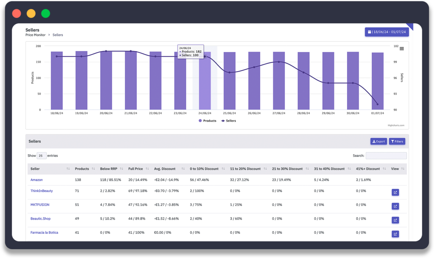Click Amazon's Full Price value 20 / 14.49%
This screenshot has width=434, height=258.
(x=138, y=180)
